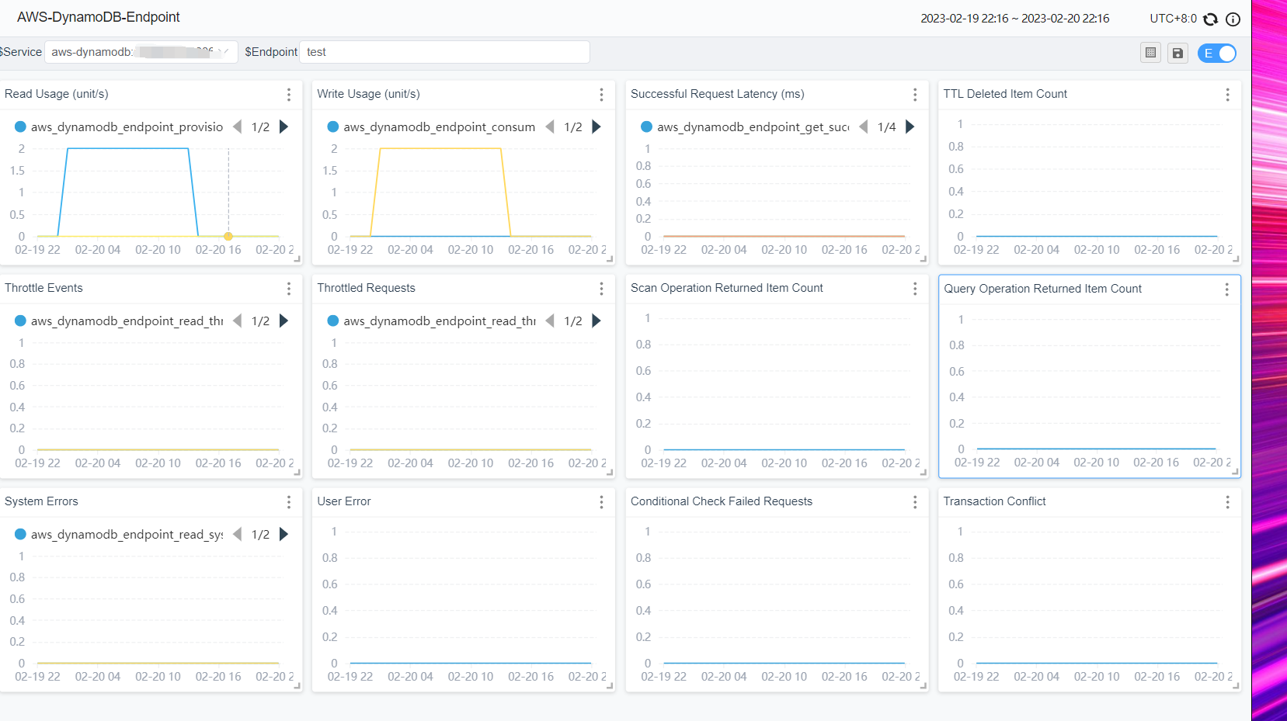Screen dimensions: 1287x721
Task: Open the User Error panel options menu
Action: click(x=601, y=502)
